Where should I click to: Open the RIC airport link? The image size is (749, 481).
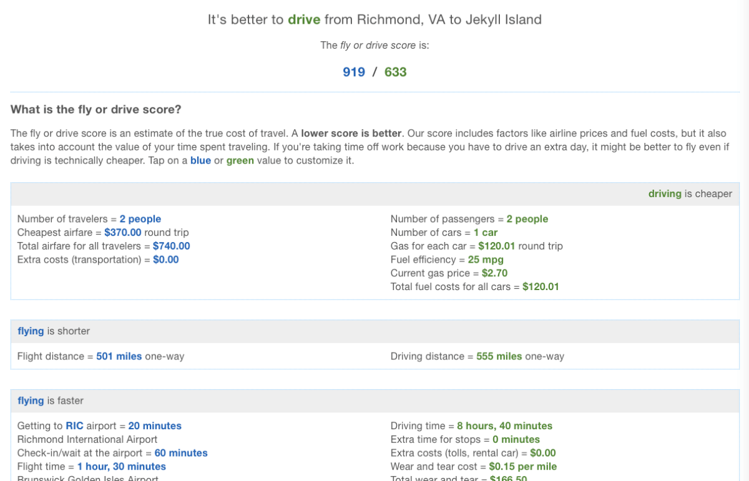click(x=74, y=426)
